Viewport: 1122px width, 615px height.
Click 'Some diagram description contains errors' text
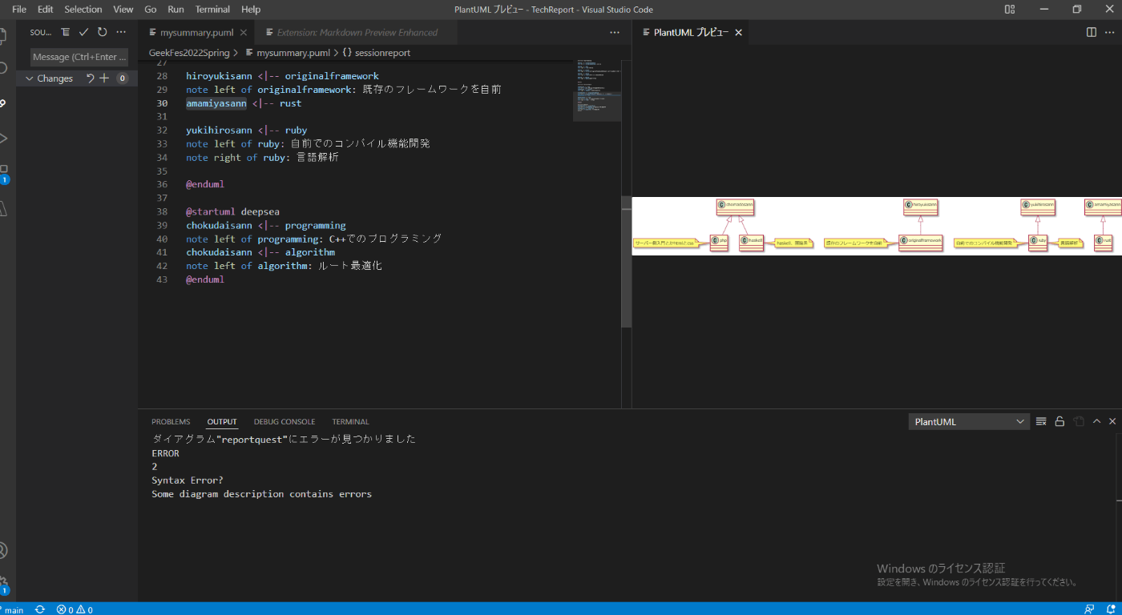(x=262, y=494)
